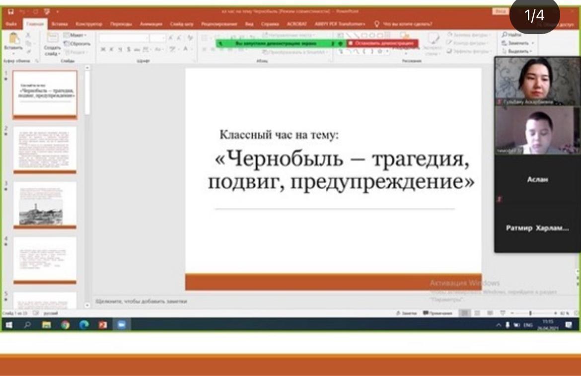This screenshot has width=581, height=376.
Task: Open the Slide Show (Слайд-шоу) ribbon tab
Action: coord(181,24)
